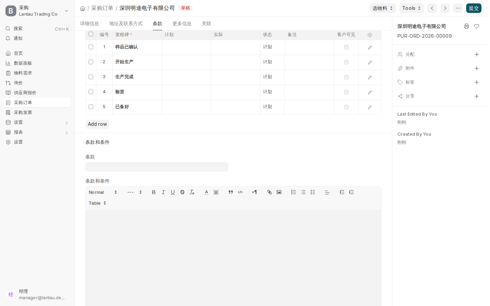This screenshot has height=306, width=490.
Task: Open milestone table settings gear
Action: coord(370,35)
